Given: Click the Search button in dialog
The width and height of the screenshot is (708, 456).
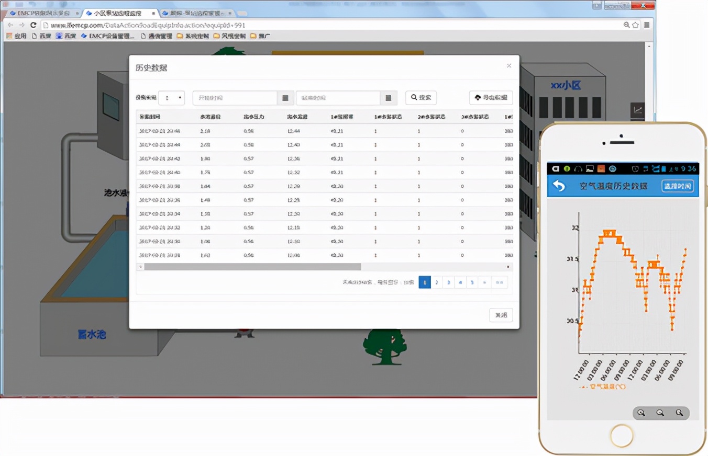Looking at the screenshot, I should [421, 98].
